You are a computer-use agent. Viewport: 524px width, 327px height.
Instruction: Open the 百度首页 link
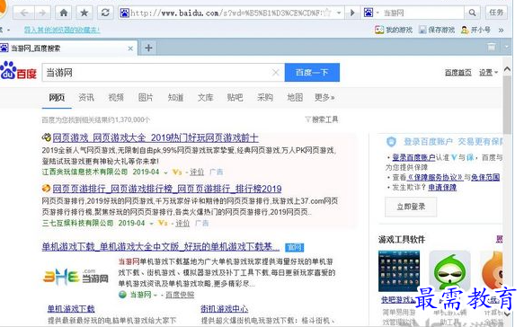tap(458, 73)
